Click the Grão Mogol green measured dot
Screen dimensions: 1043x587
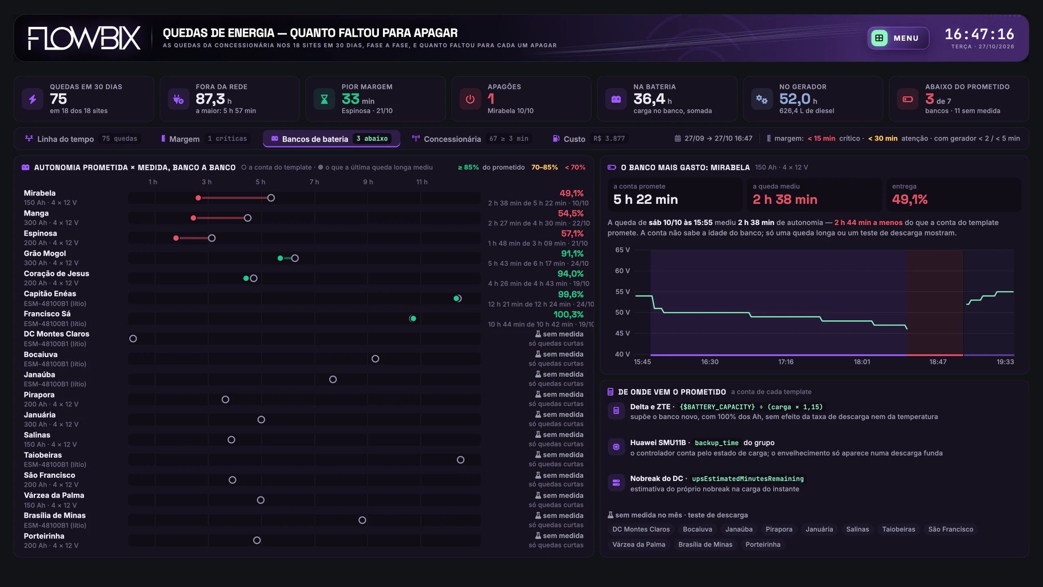coord(280,258)
